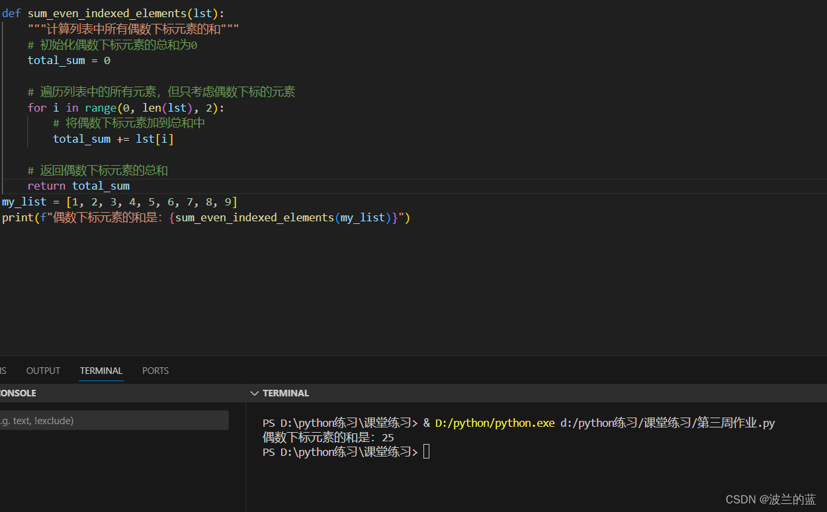Collapse the TERMINAL section chevron

pos(255,393)
